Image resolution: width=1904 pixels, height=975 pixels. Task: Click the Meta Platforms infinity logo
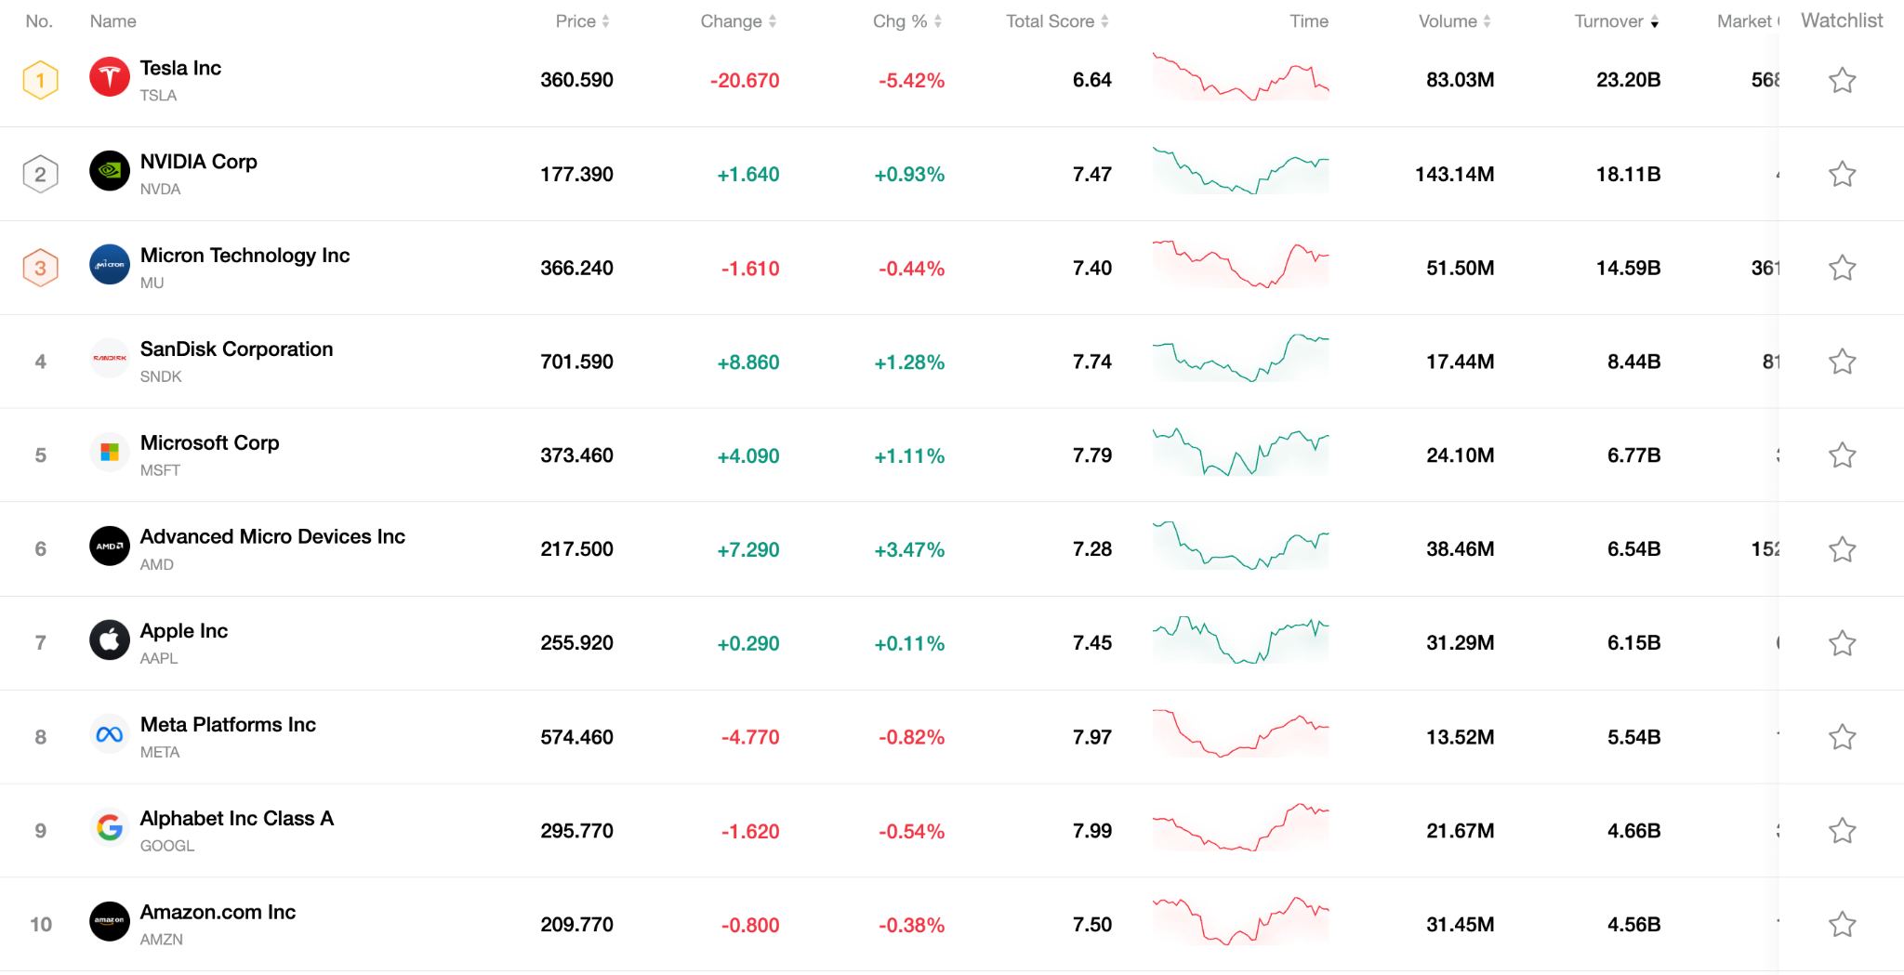pos(110,735)
